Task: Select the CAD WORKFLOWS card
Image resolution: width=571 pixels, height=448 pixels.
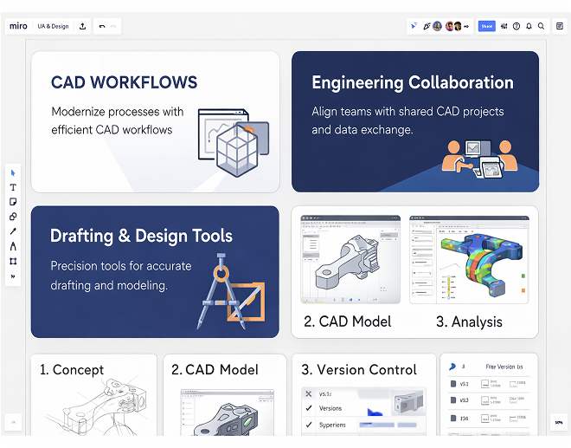Action: 156,121
